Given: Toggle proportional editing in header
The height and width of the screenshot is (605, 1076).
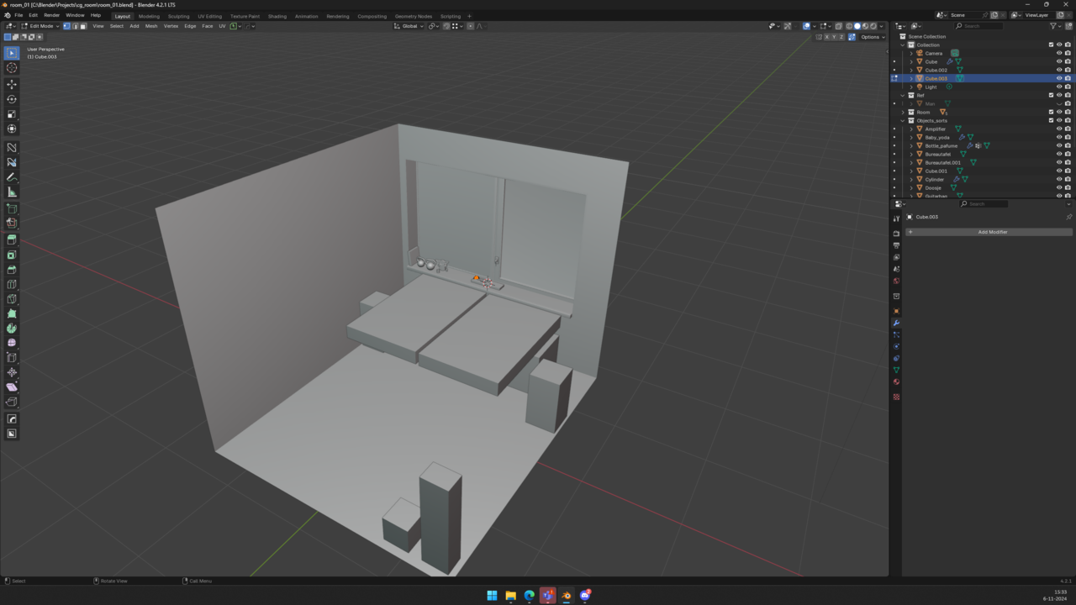Looking at the screenshot, I should (470, 26).
